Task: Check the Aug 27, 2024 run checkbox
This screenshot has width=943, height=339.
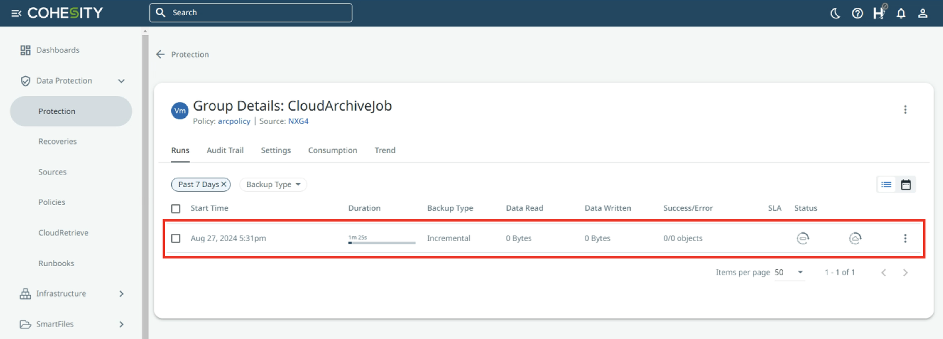Action: 176,239
